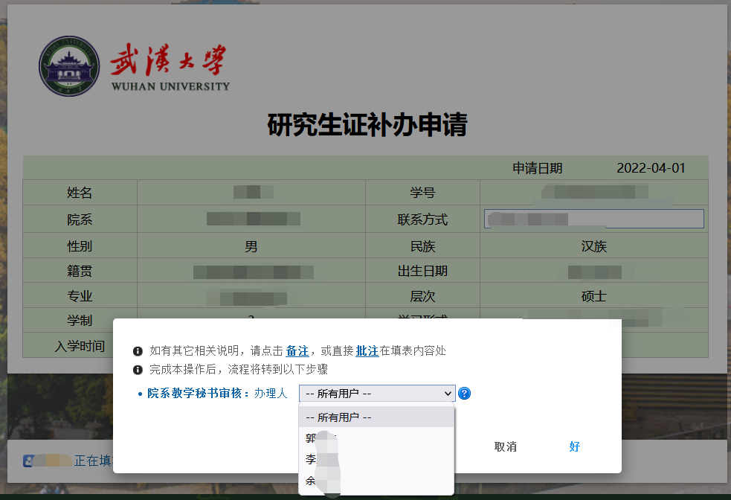Screen dimensions: 731x500
Task: Click the 研究生证补办申请 form title
Action: click(x=367, y=125)
